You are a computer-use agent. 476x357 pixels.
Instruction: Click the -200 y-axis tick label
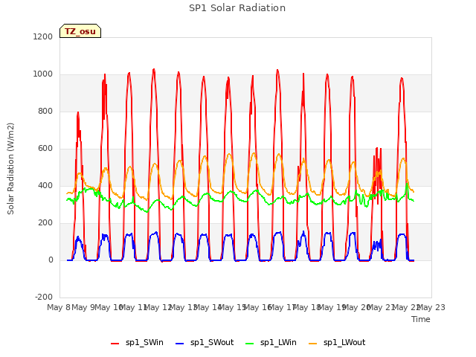point(44,297)
